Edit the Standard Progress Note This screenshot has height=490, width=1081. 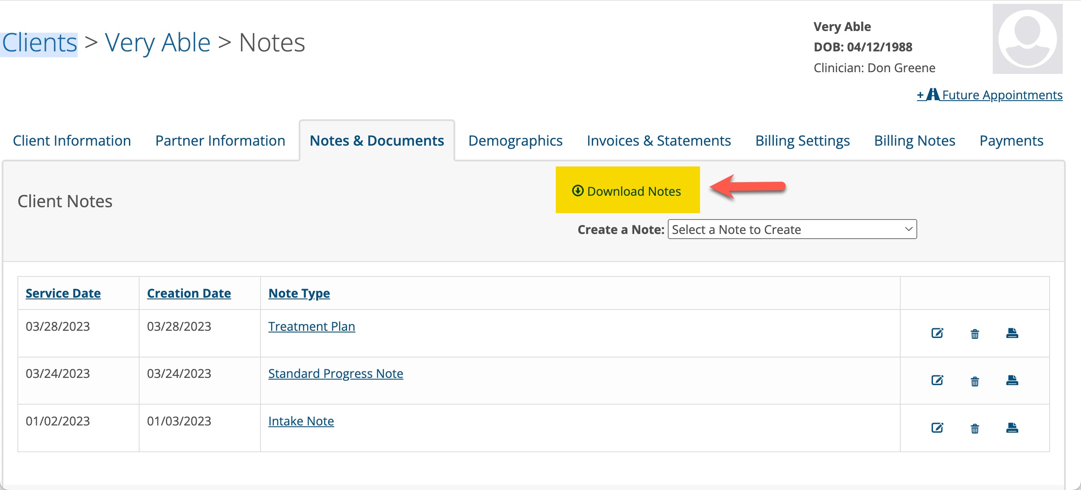[x=937, y=381]
